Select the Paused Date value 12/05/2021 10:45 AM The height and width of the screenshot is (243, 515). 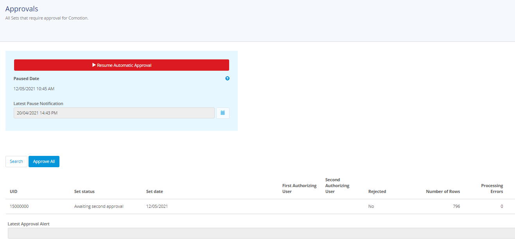click(34, 89)
